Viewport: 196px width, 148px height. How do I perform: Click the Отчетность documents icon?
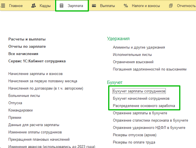coord(171,6)
